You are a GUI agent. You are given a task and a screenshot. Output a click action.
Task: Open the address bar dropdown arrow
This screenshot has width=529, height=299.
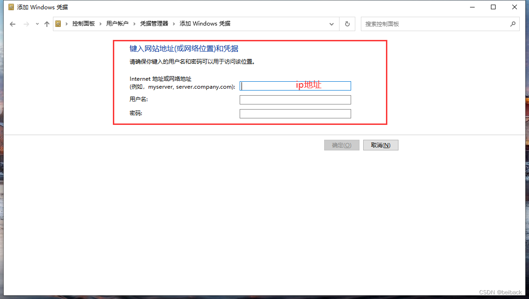pos(331,24)
